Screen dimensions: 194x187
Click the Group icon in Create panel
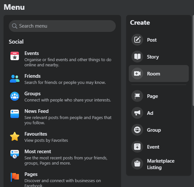137,130
